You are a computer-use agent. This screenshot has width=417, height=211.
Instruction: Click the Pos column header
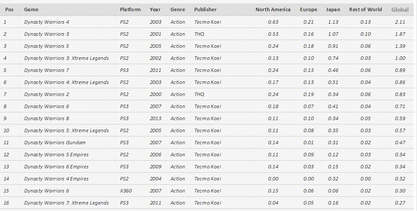pos(9,9)
